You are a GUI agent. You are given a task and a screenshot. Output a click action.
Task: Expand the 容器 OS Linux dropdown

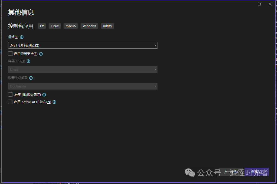83,70
